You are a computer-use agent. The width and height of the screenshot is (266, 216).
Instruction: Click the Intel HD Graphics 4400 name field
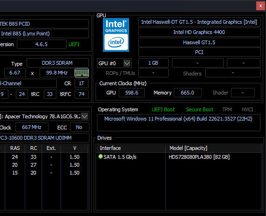point(199,32)
